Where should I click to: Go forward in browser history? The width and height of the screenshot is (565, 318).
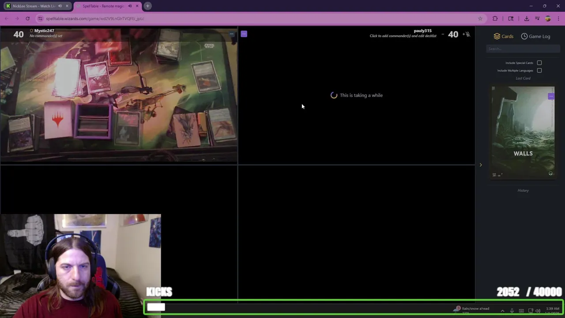[17, 19]
